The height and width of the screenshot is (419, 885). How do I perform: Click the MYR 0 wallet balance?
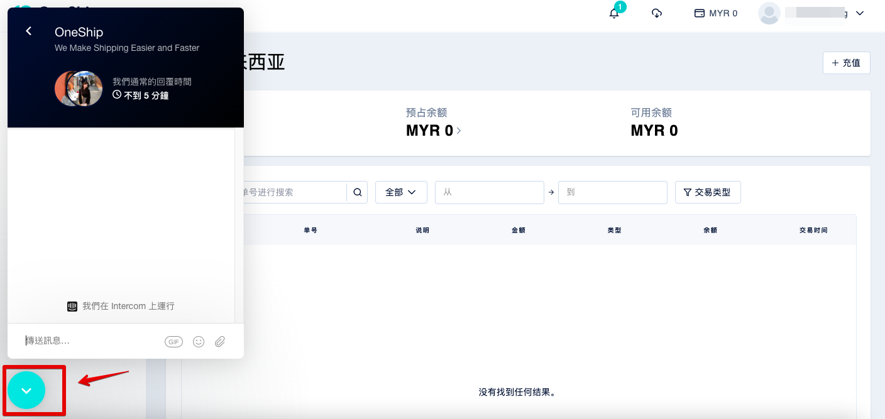(x=716, y=13)
